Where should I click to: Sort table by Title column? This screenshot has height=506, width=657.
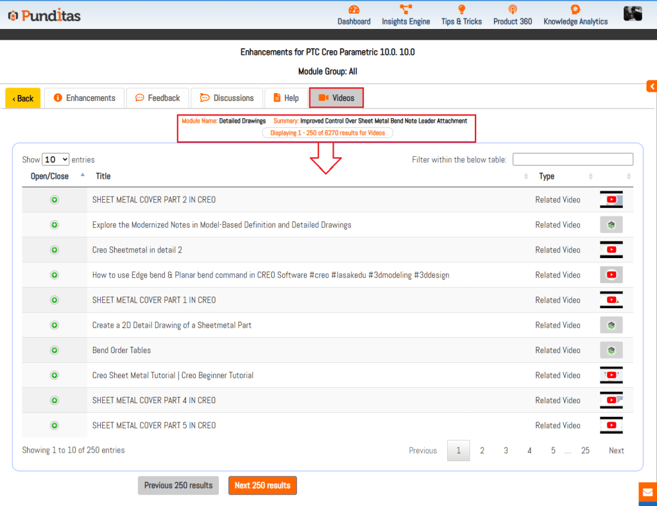103,176
